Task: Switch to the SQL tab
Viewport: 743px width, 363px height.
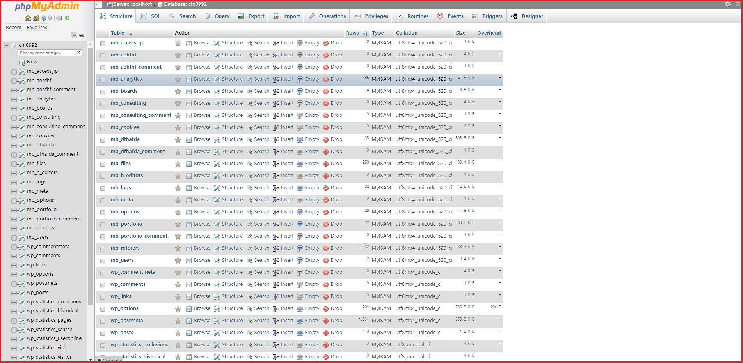Action: coord(151,16)
